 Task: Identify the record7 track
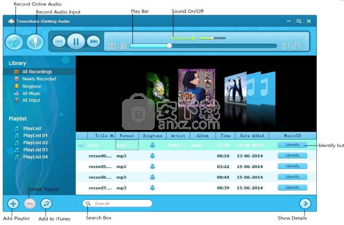[292, 188]
